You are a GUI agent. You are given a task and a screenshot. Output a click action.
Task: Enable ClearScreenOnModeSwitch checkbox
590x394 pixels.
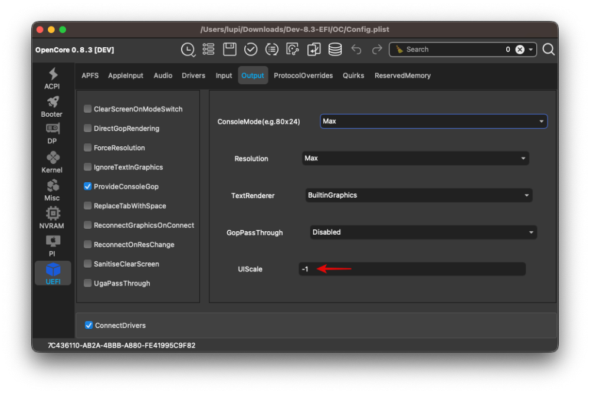pos(87,109)
